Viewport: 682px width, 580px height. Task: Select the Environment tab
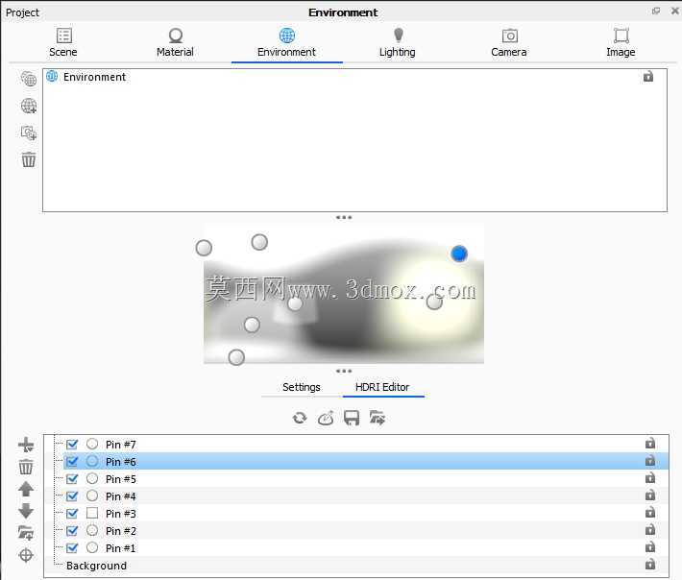tap(286, 42)
